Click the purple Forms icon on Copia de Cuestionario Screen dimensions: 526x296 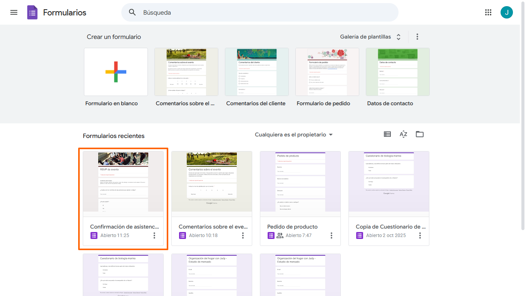(x=359, y=235)
